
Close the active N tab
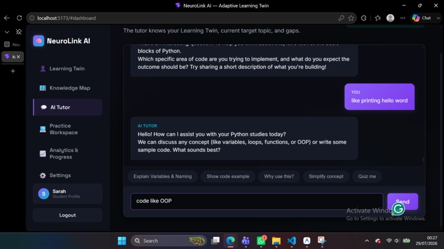[x=18, y=57]
